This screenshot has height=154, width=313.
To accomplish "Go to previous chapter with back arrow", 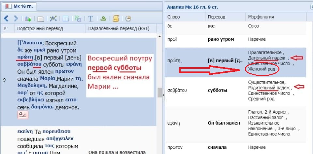I will coord(7,18).
